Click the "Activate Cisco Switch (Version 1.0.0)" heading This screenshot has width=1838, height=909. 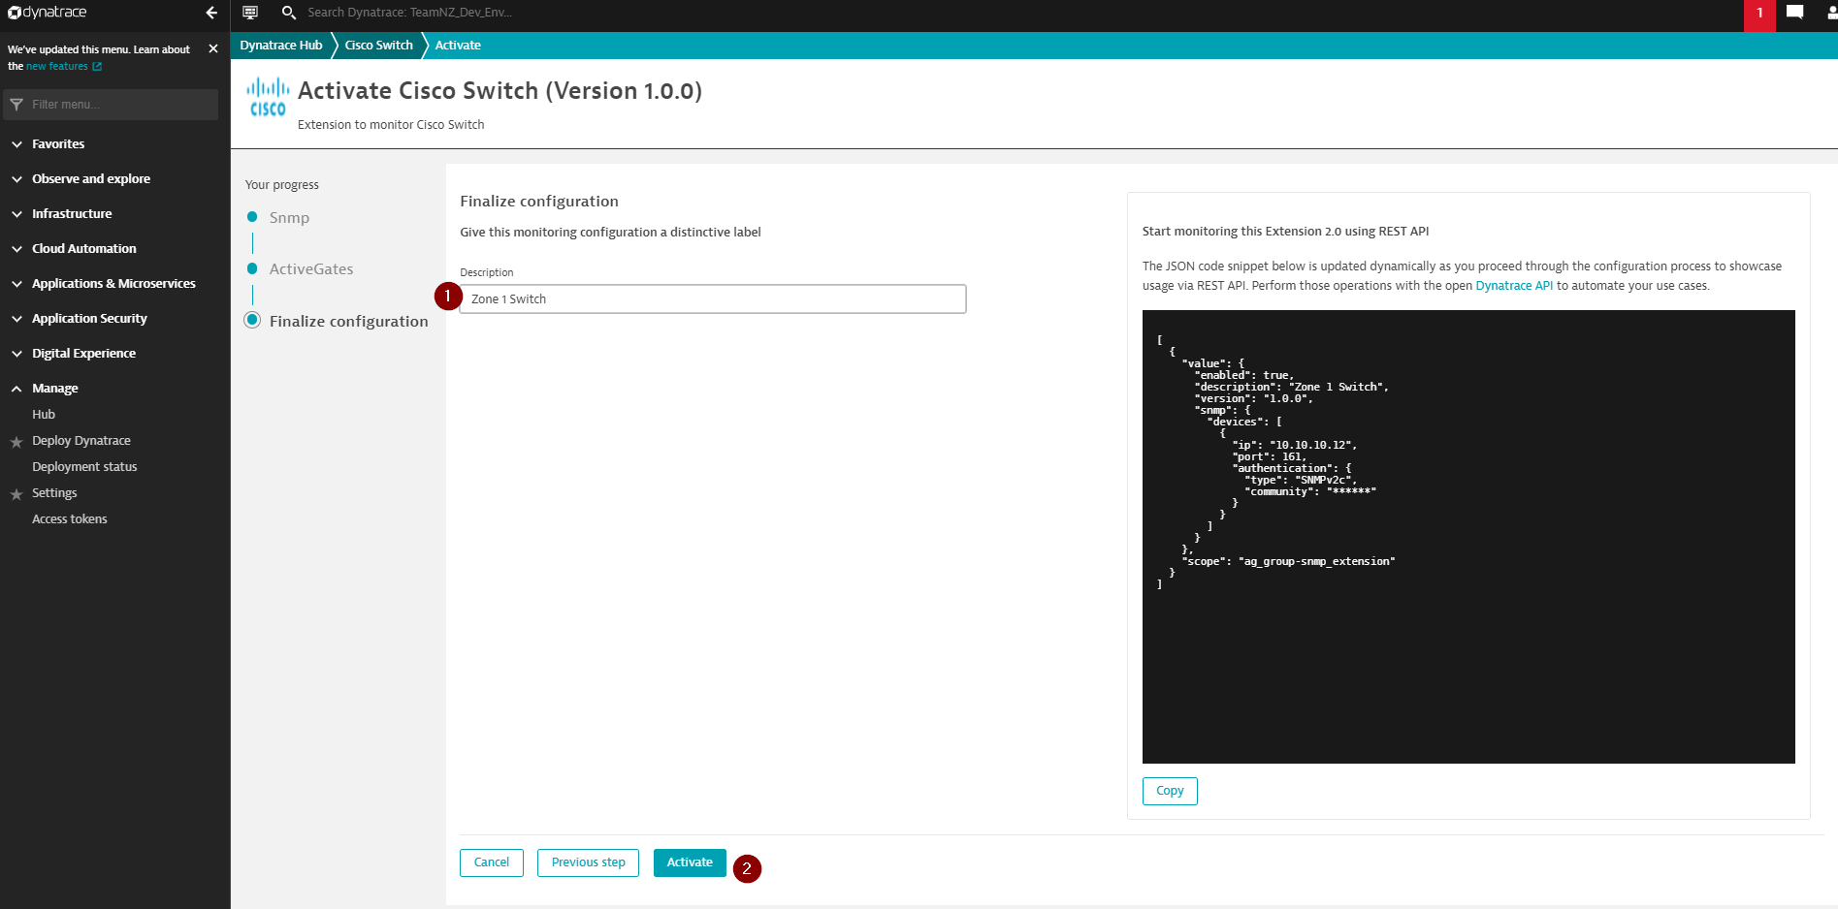point(500,90)
